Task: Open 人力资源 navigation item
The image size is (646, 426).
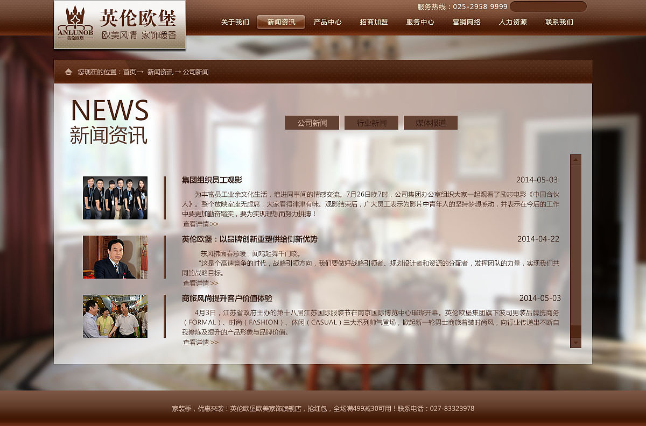Action: point(512,22)
